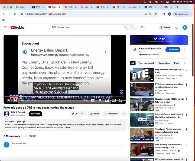Skip to next video

15,100
